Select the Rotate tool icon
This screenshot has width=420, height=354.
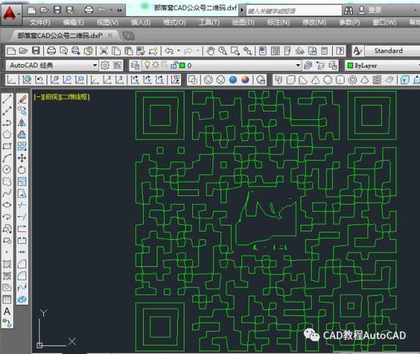(x=22, y=170)
